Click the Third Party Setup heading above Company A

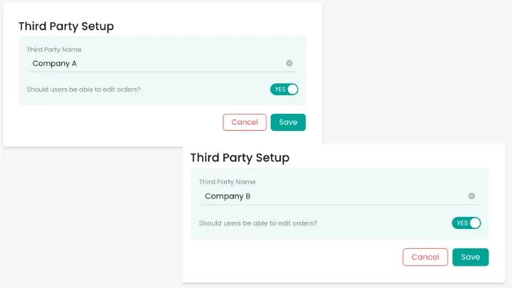tap(66, 26)
